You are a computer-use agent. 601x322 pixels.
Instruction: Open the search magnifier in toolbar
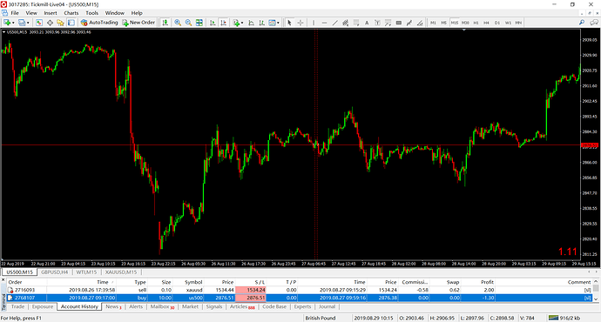pyautogui.click(x=582, y=23)
